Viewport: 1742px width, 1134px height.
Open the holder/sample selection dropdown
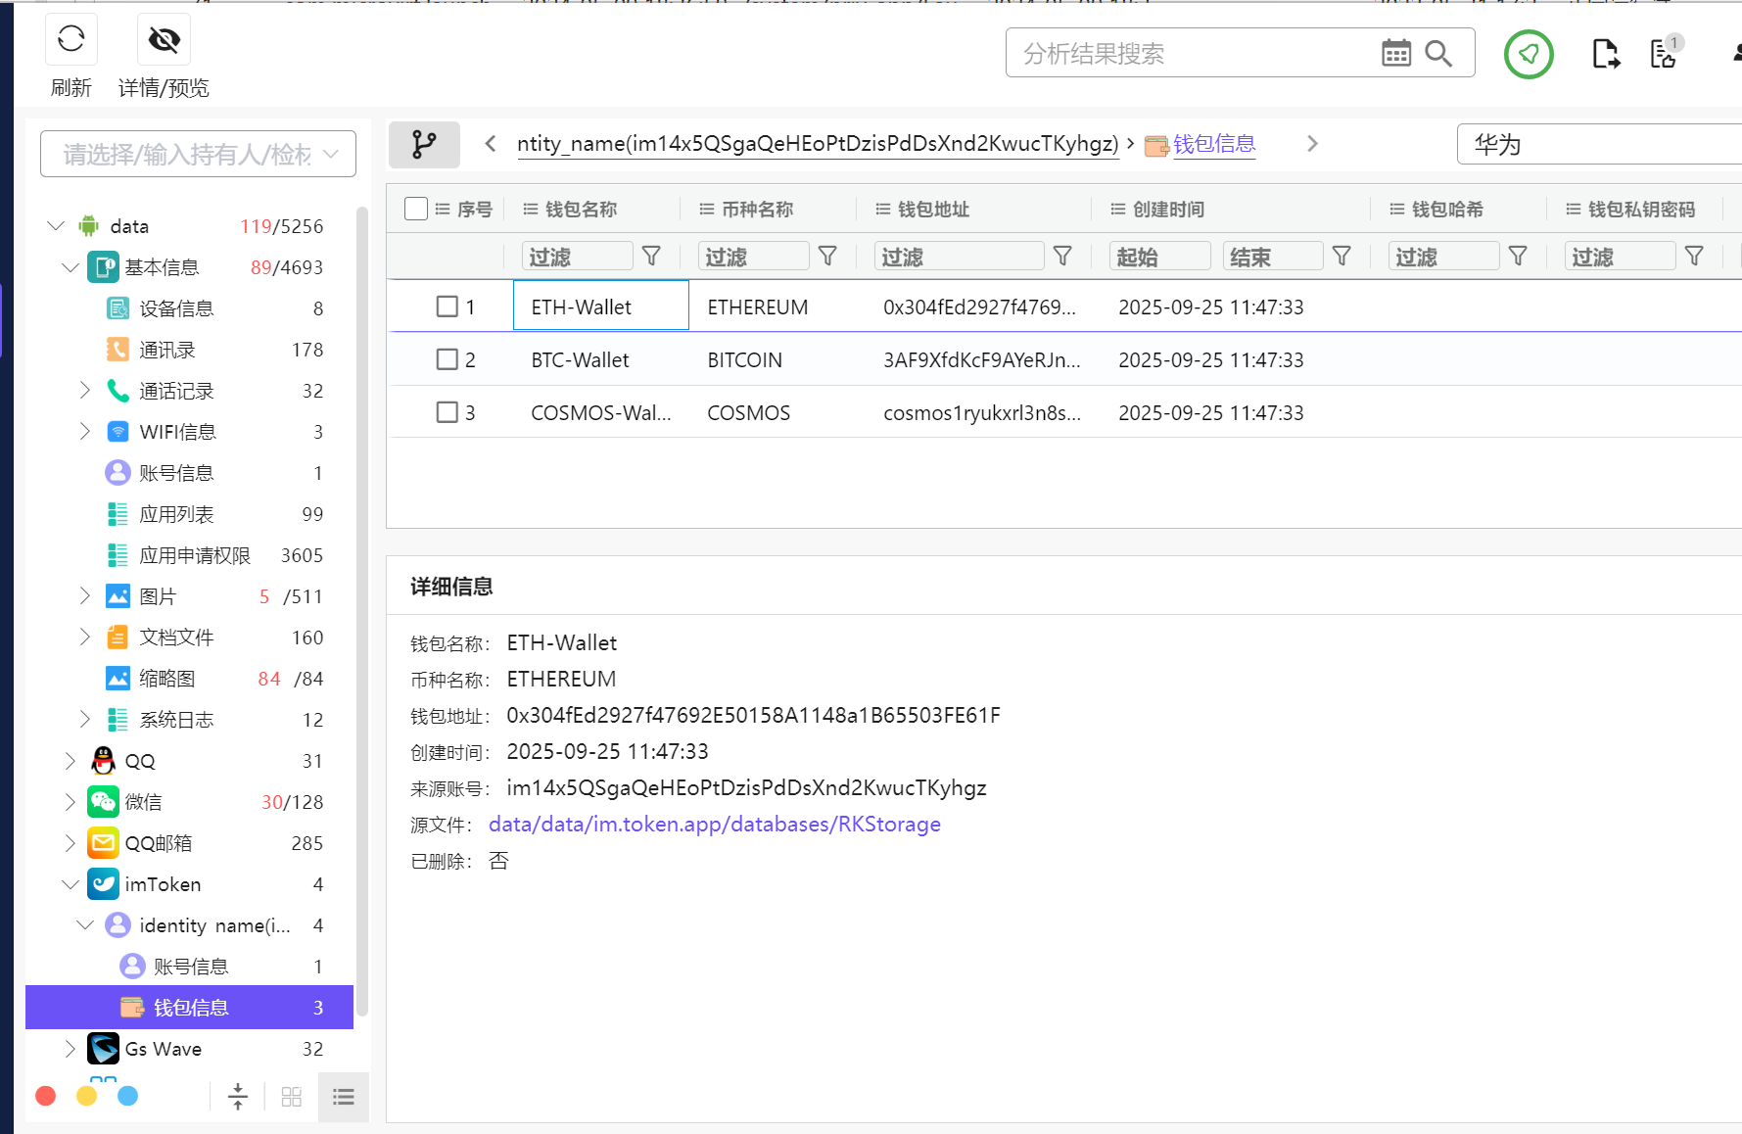click(x=198, y=154)
